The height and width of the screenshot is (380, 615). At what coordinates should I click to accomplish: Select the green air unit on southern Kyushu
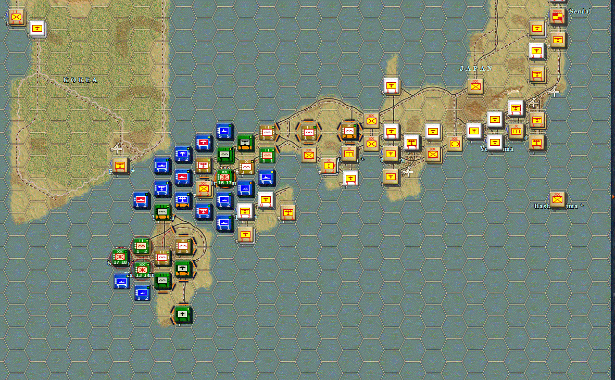(x=182, y=315)
